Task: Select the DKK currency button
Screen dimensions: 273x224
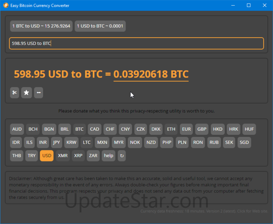Action: 156,129
